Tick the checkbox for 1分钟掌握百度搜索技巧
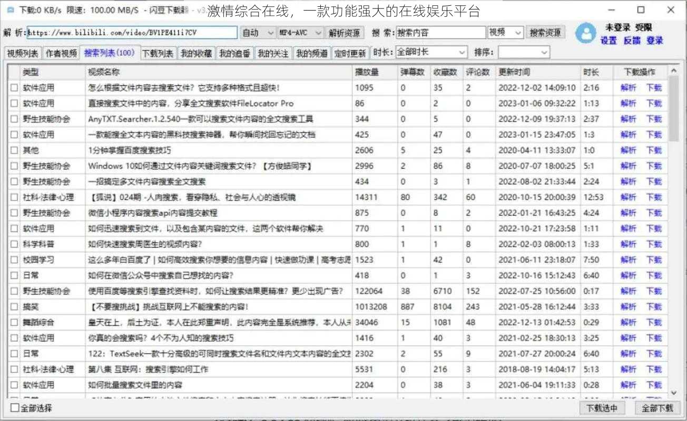687x421 pixels. click(x=14, y=151)
